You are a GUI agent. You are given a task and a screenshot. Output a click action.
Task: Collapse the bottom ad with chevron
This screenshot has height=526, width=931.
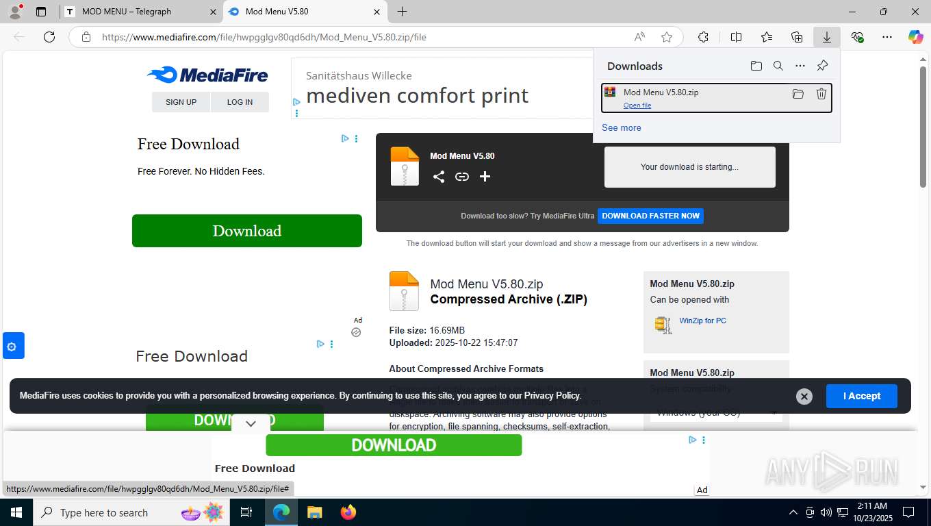pyautogui.click(x=251, y=423)
